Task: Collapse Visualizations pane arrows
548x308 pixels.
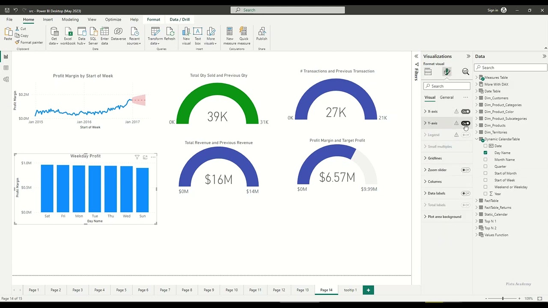Action: pos(468,56)
